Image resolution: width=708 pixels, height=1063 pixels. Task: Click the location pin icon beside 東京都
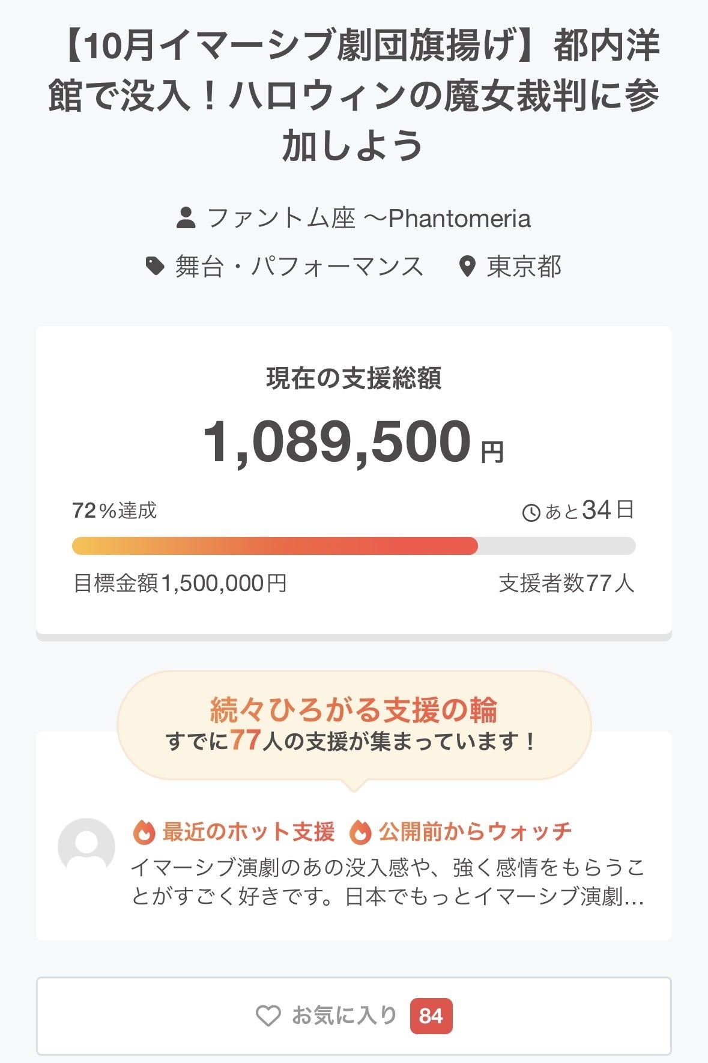[x=467, y=267]
